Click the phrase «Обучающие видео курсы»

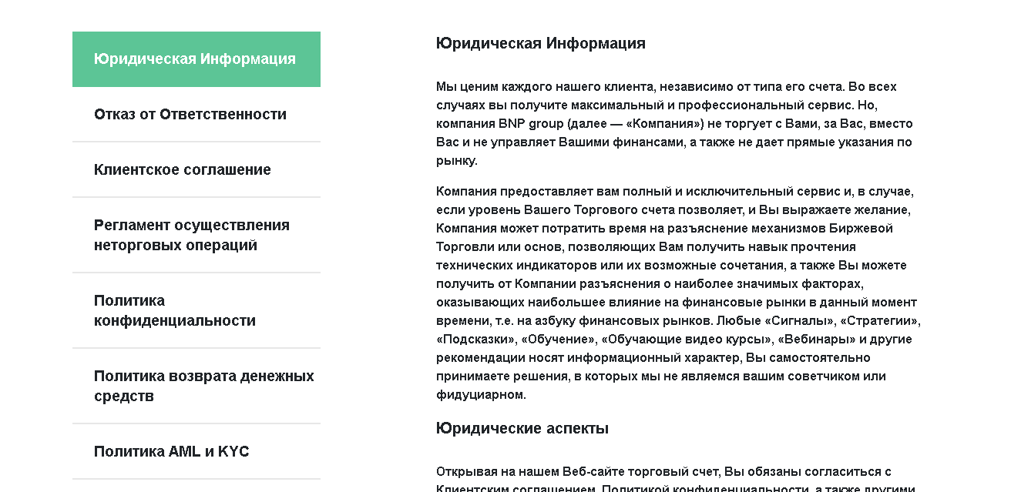pos(687,340)
